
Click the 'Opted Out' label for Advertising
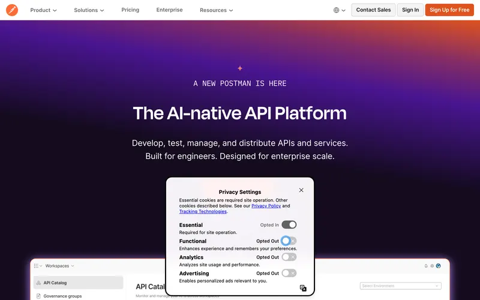pyautogui.click(x=268, y=273)
